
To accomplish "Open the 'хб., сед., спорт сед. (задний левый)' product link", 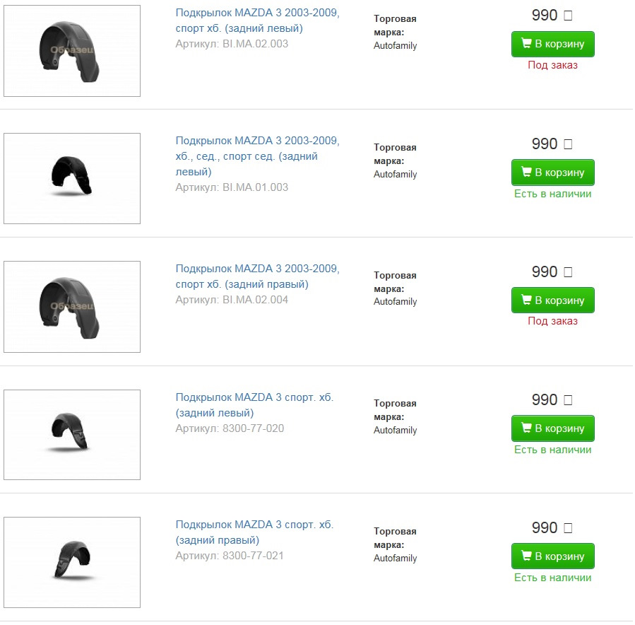I will pyautogui.click(x=257, y=156).
